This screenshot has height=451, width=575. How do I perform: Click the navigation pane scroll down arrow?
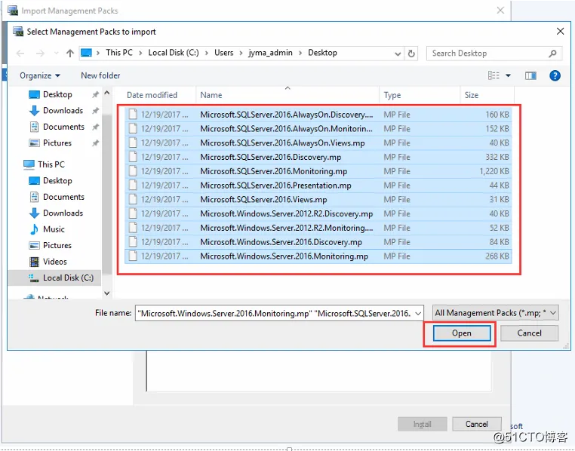pyautogui.click(x=106, y=293)
